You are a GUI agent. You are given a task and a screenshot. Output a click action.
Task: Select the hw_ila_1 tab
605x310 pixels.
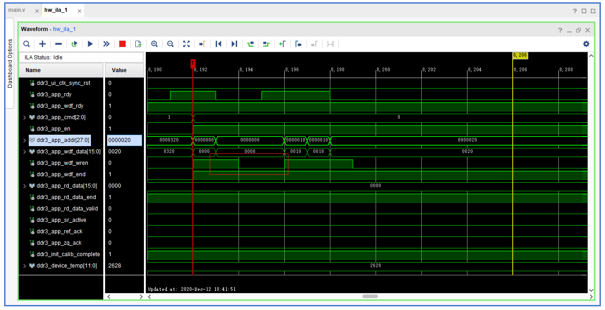pyautogui.click(x=57, y=9)
